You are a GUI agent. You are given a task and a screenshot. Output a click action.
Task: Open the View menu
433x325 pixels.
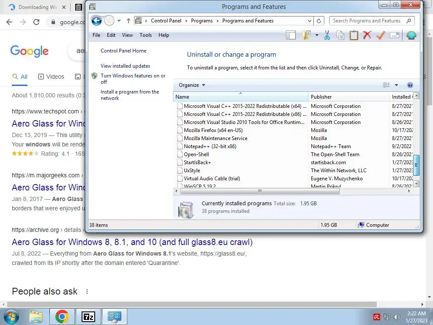(x=127, y=35)
